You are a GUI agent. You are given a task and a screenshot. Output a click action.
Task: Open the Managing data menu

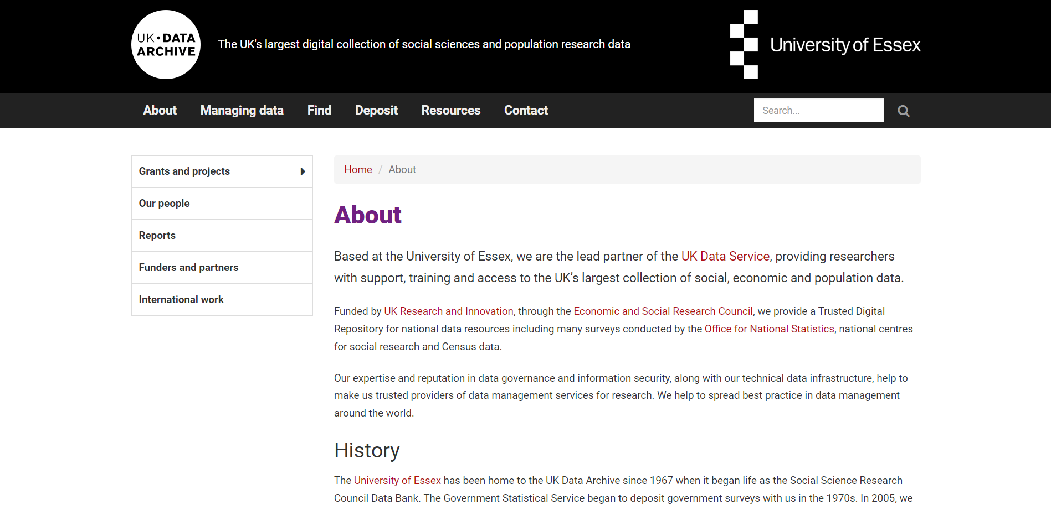[x=242, y=111]
